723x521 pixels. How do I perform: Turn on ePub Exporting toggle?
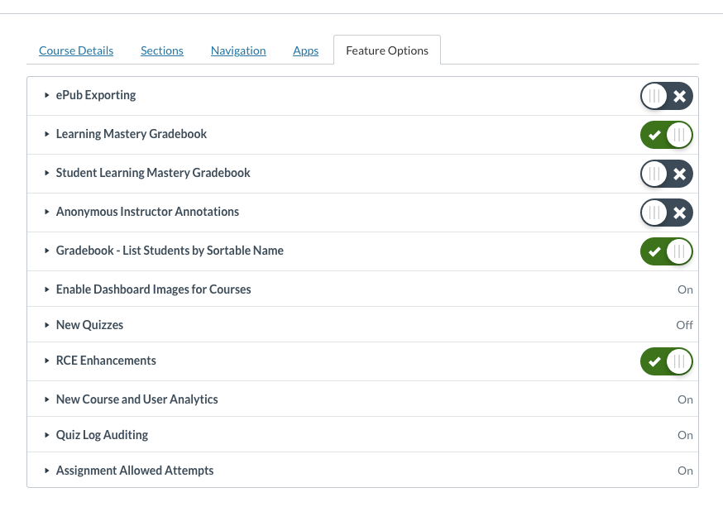point(666,96)
